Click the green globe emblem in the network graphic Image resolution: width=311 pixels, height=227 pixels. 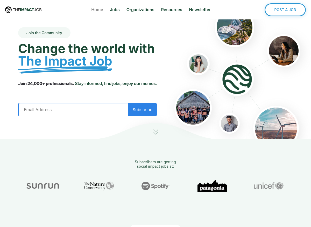pos(237,79)
